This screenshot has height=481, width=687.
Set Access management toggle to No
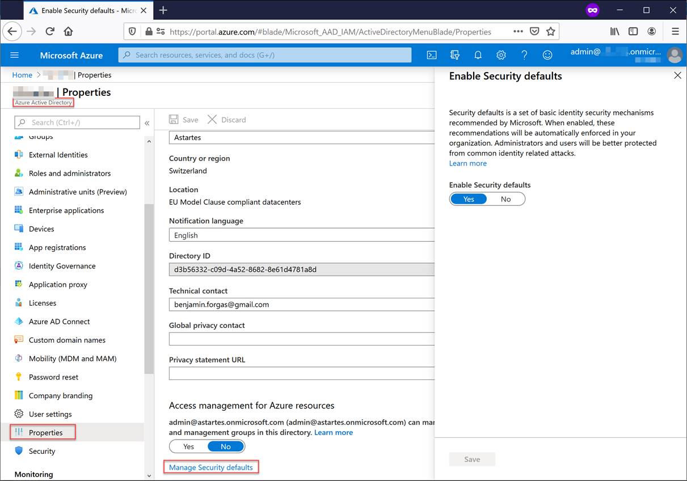[x=226, y=446]
